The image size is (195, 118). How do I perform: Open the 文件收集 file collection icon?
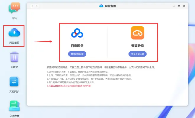[x=14, y=106]
